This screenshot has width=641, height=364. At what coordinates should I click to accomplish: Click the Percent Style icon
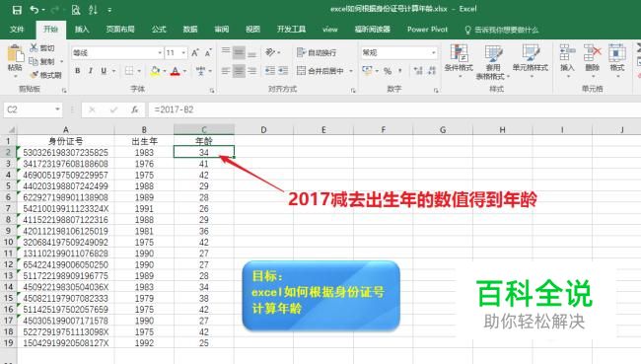[388, 71]
